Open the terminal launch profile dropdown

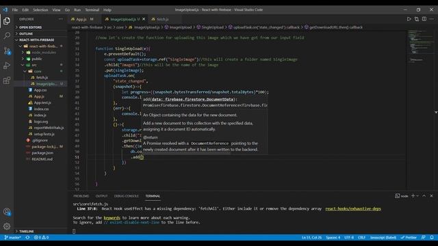[417, 196]
